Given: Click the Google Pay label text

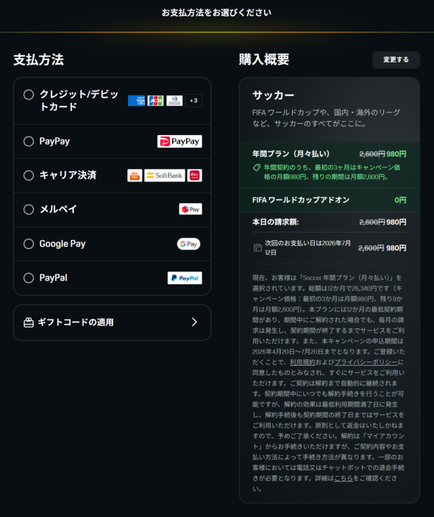Looking at the screenshot, I should (63, 244).
